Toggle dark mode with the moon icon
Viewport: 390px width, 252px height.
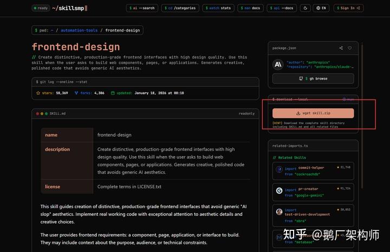click(305, 8)
